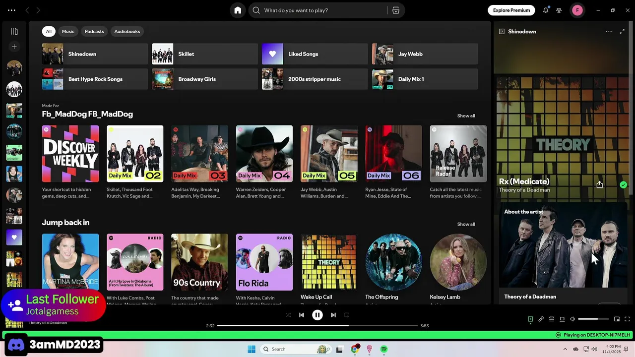This screenshot has height=357, width=635.
Task: Collapse the Shinedown Now Playing panel icon
Action: (502, 31)
